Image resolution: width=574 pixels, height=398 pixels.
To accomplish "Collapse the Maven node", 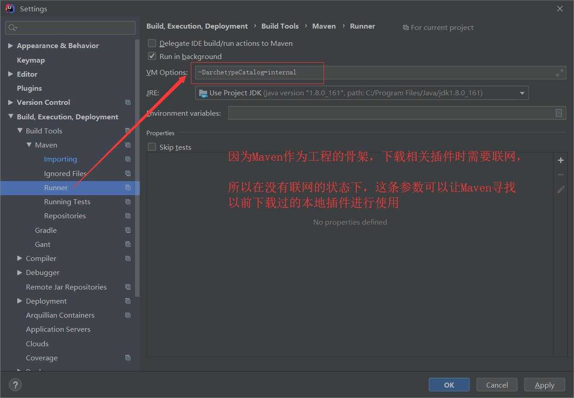I will [29, 145].
